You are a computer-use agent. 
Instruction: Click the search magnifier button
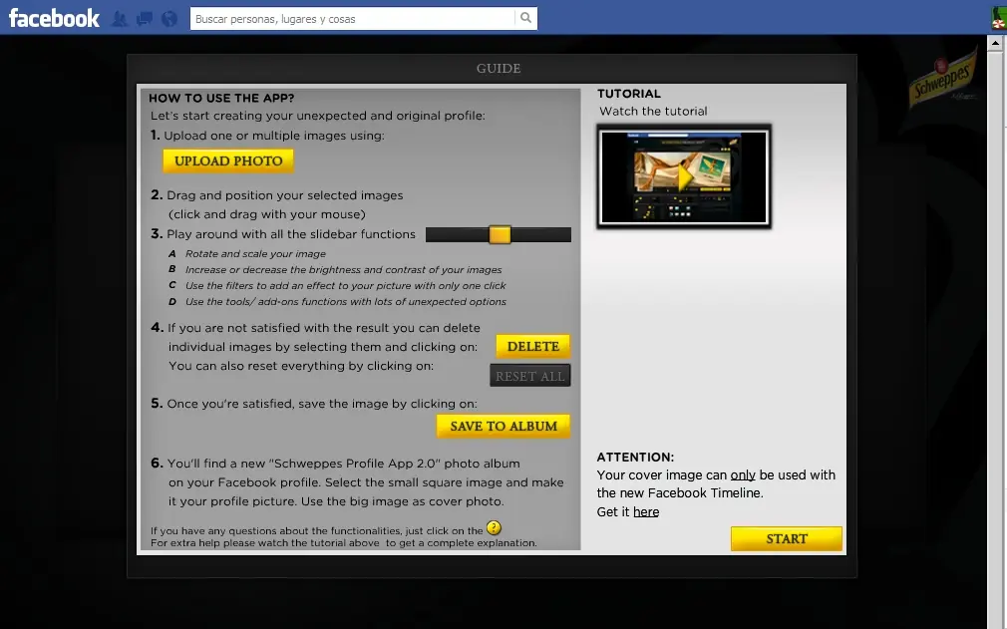point(526,18)
